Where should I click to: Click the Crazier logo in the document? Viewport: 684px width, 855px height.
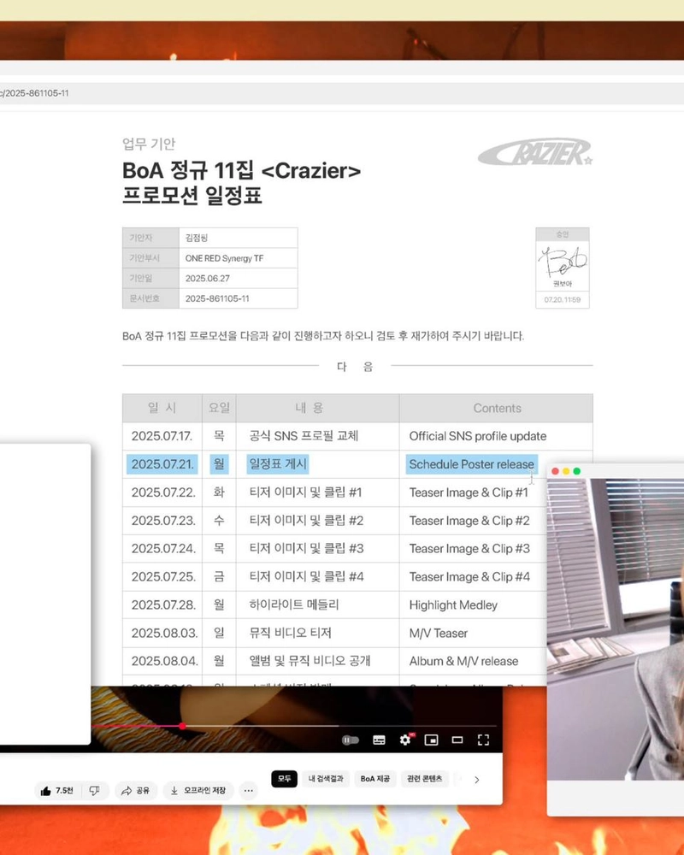pos(535,151)
